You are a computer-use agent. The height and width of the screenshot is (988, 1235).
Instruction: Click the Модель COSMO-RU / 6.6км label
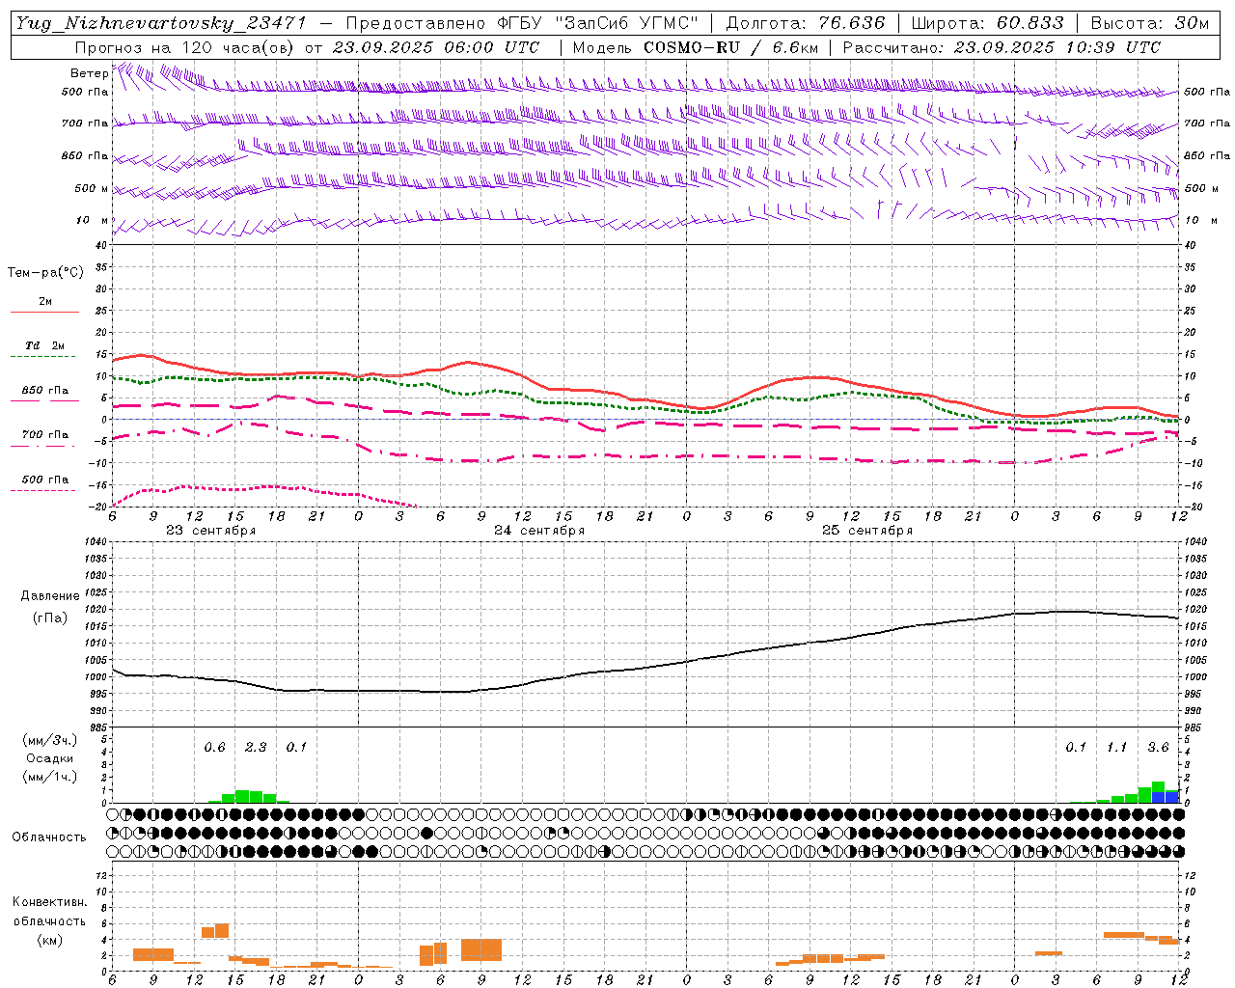[x=696, y=47]
